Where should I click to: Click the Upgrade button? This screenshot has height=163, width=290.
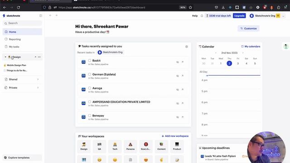(239, 16)
